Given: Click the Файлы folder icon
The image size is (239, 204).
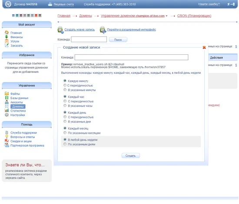Looking at the screenshot, I should tap(7, 93).
